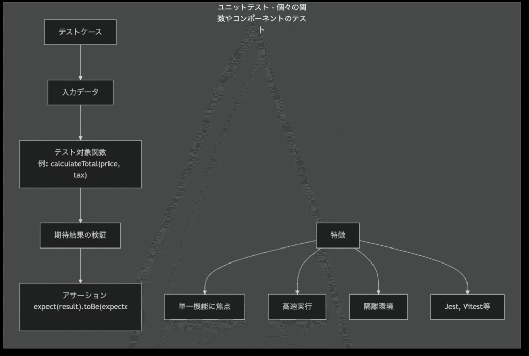Click the 単一機能に焦点 box
Viewport: 529px width, 356px height.
coord(204,307)
